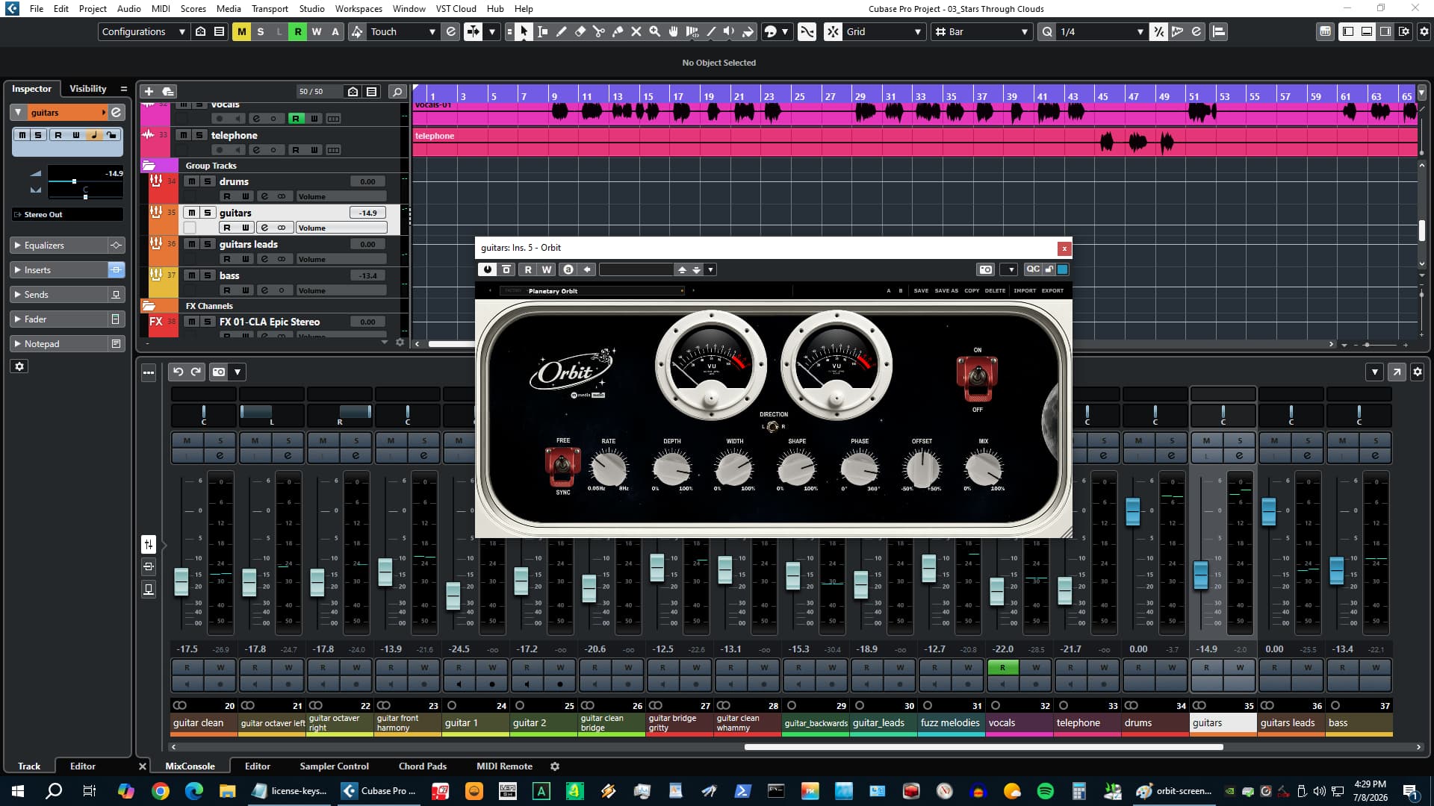This screenshot has width=1434, height=806.
Task: Open the Configurations dropdown
Action: [143, 31]
